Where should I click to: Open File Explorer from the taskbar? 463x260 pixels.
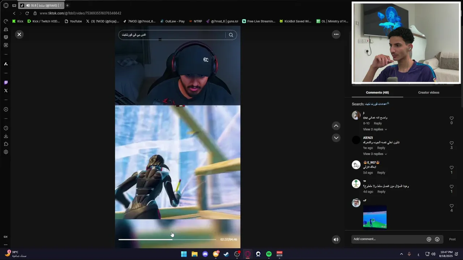tap(195, 254)
